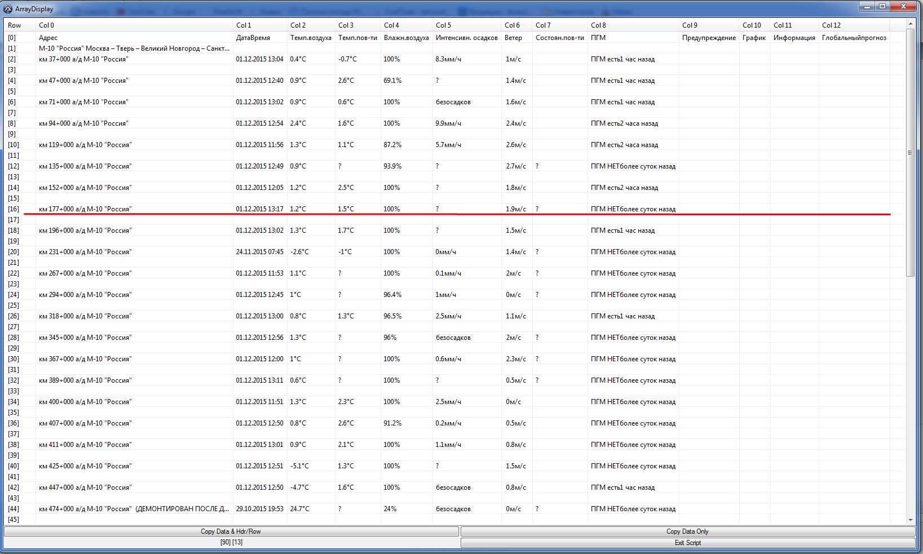Viewport: 923px width, 554px height.
Task: Click the Col 8 column header
Action: pyautogui.click(x=598, y=25)
